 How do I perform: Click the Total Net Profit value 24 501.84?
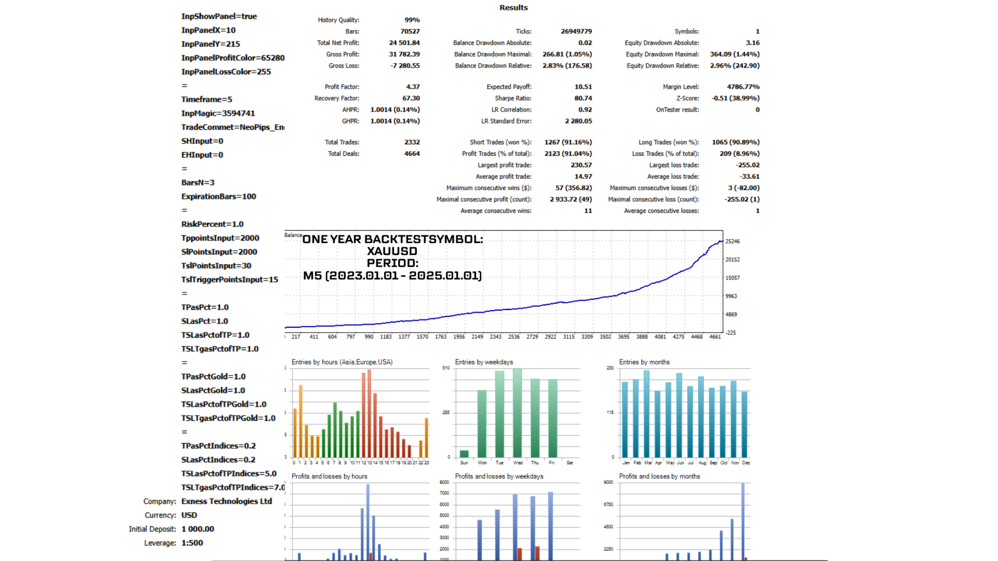404,43
